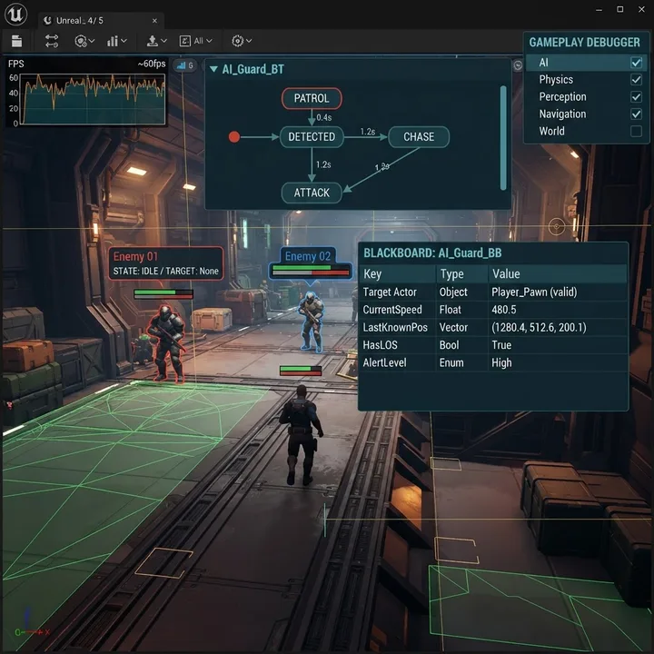The image size is (654, 654).
Task: Enable the World debugger checkbox
Action: click(x=636, y=131)
